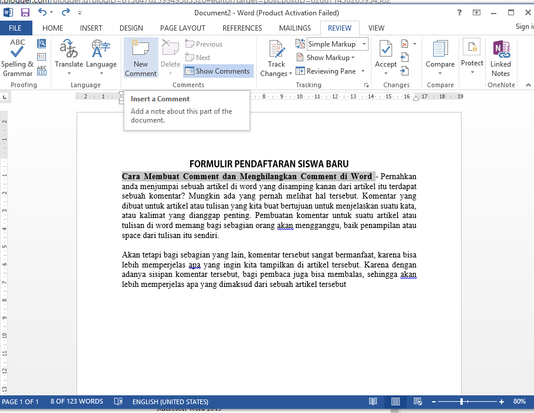Open the Simple Markup combo box
534x413 pixels.
tap(337, 44)
